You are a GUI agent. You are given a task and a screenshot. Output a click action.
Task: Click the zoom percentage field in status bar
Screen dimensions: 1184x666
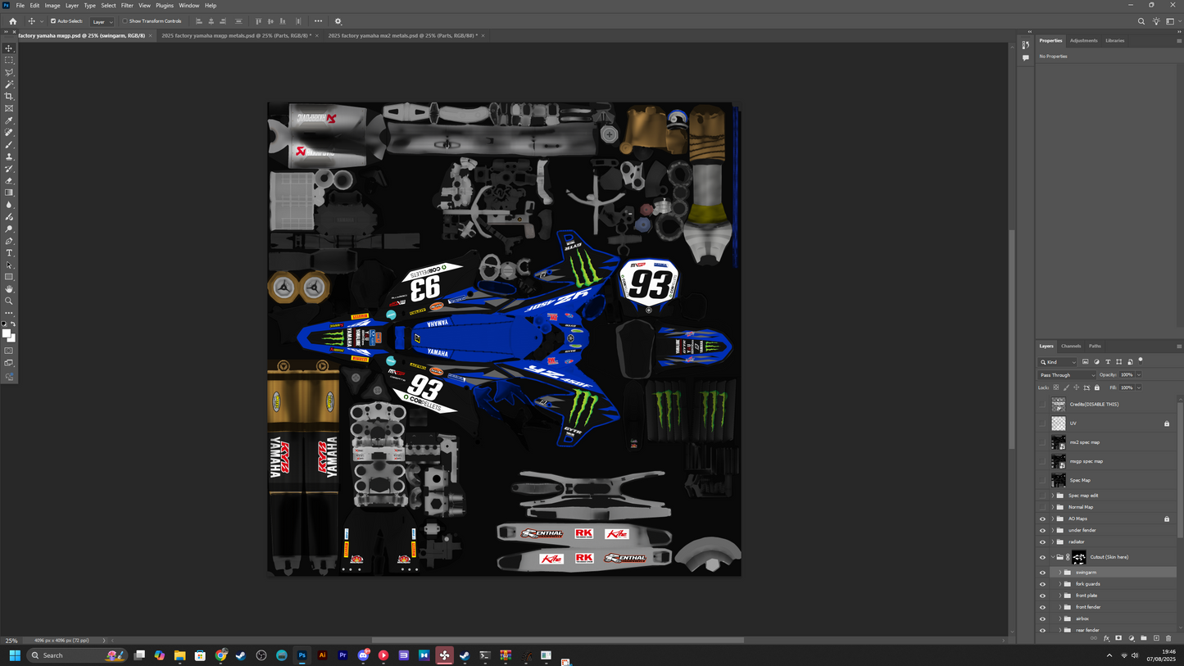(11, 640)
